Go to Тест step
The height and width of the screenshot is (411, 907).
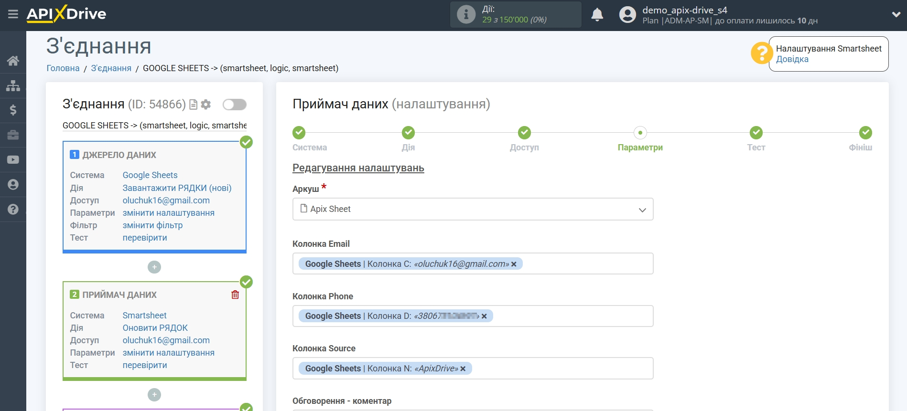click(756, 133)
